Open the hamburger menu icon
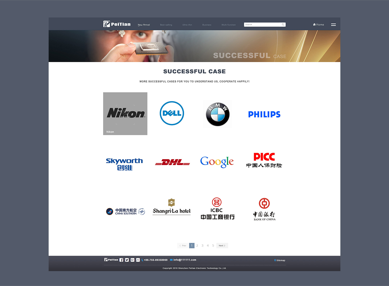This screenshot has width=389, height=286. [x=333, y=25]
